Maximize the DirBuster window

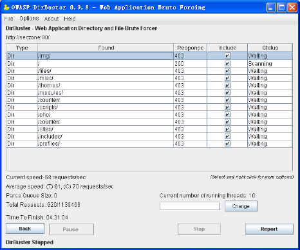[x=281, y=7]
